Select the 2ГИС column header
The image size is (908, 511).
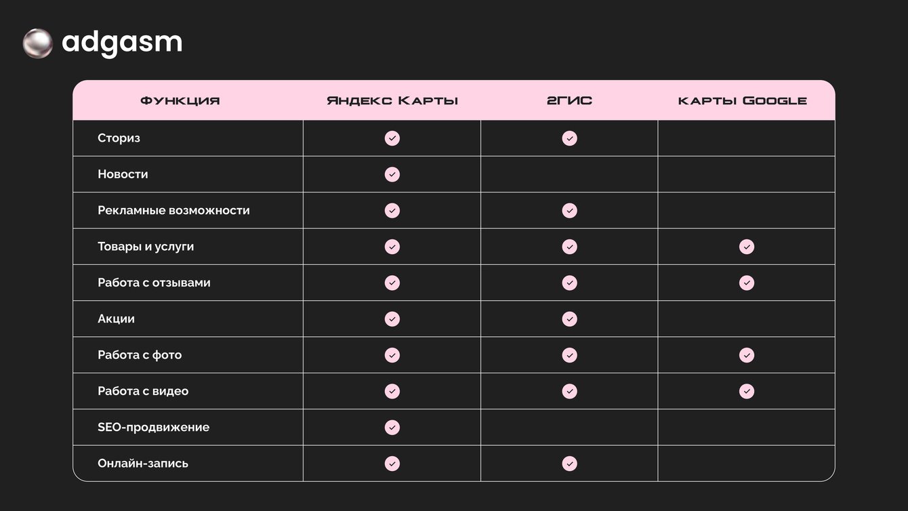570,101
